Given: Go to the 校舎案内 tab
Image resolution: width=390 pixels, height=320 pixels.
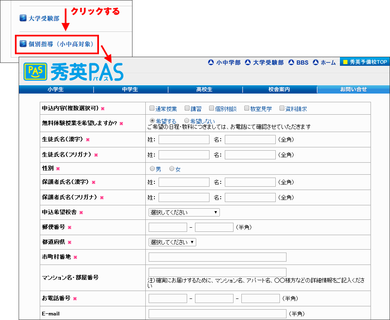Looking at the screenshot, I should (279, 89).
